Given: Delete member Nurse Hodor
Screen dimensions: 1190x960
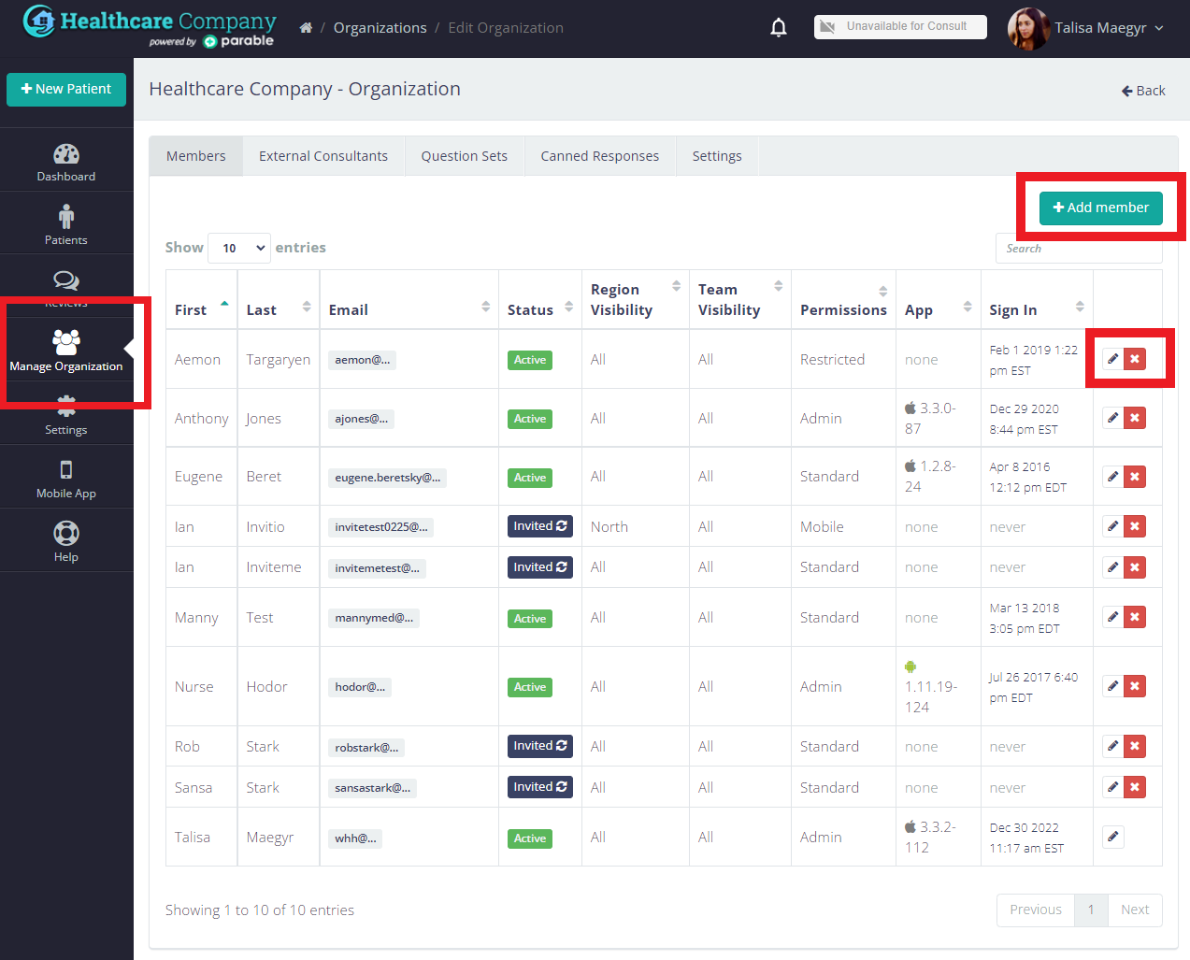Looking at the screenshot, I should (1135, 686).
